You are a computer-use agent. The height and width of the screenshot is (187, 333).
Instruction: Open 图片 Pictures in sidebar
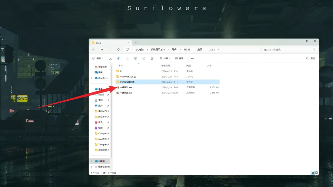[x=99, y=106]
